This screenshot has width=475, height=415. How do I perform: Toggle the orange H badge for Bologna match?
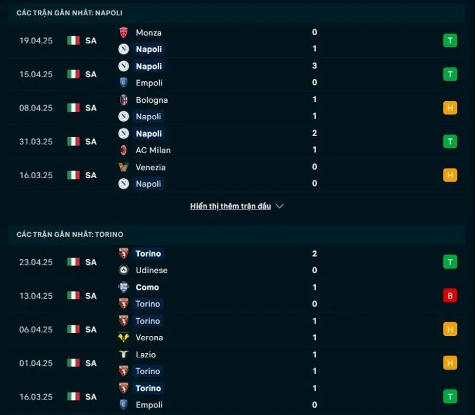click(x=450, y=108)
